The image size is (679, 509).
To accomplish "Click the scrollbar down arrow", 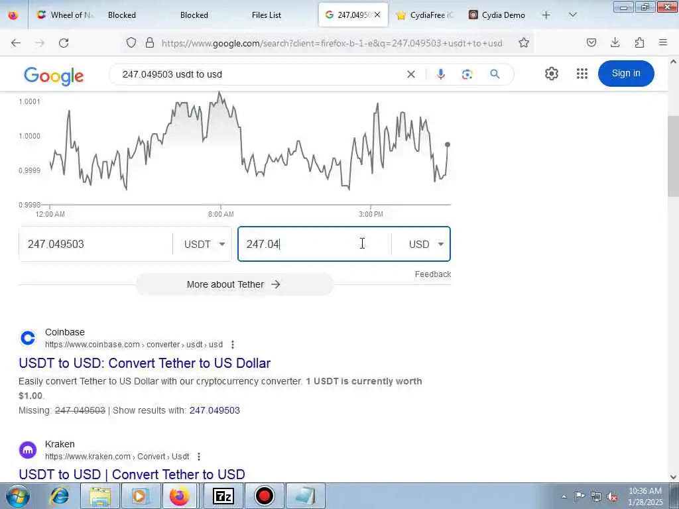I will coord(673,477).
